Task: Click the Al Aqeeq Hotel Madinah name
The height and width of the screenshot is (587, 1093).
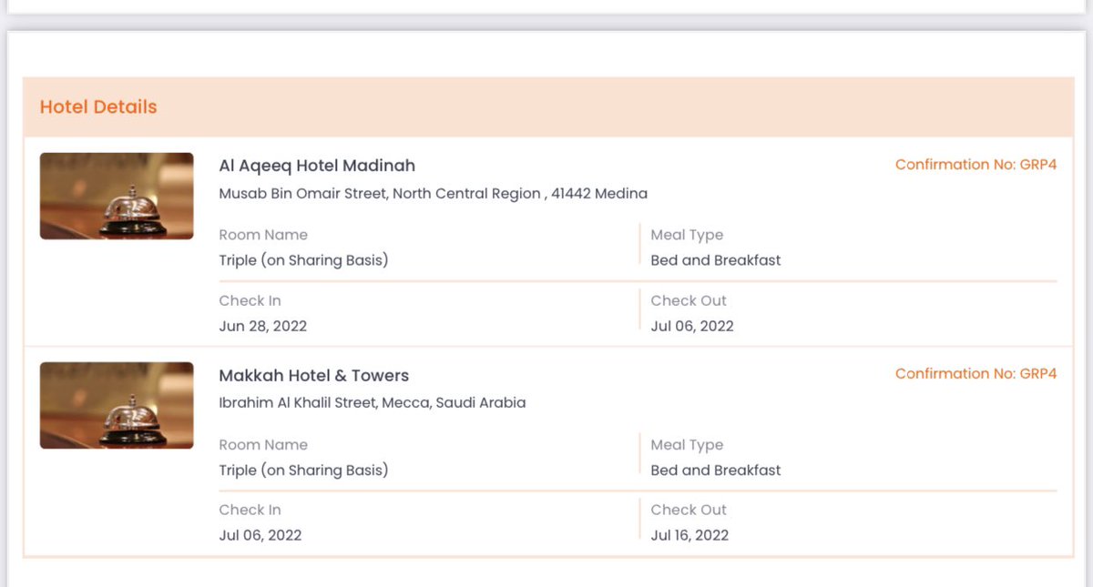Action: (x=317, y=166)
